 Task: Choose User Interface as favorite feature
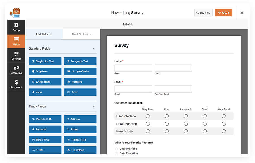coord(116,149)
